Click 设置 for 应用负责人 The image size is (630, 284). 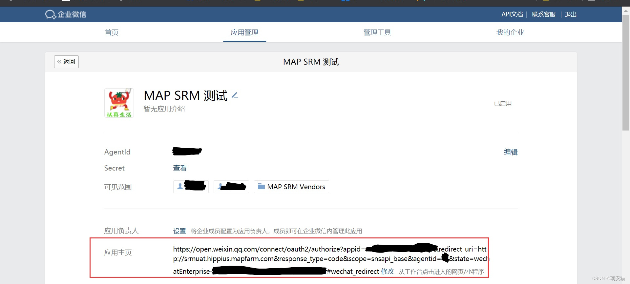pos(179,231)
